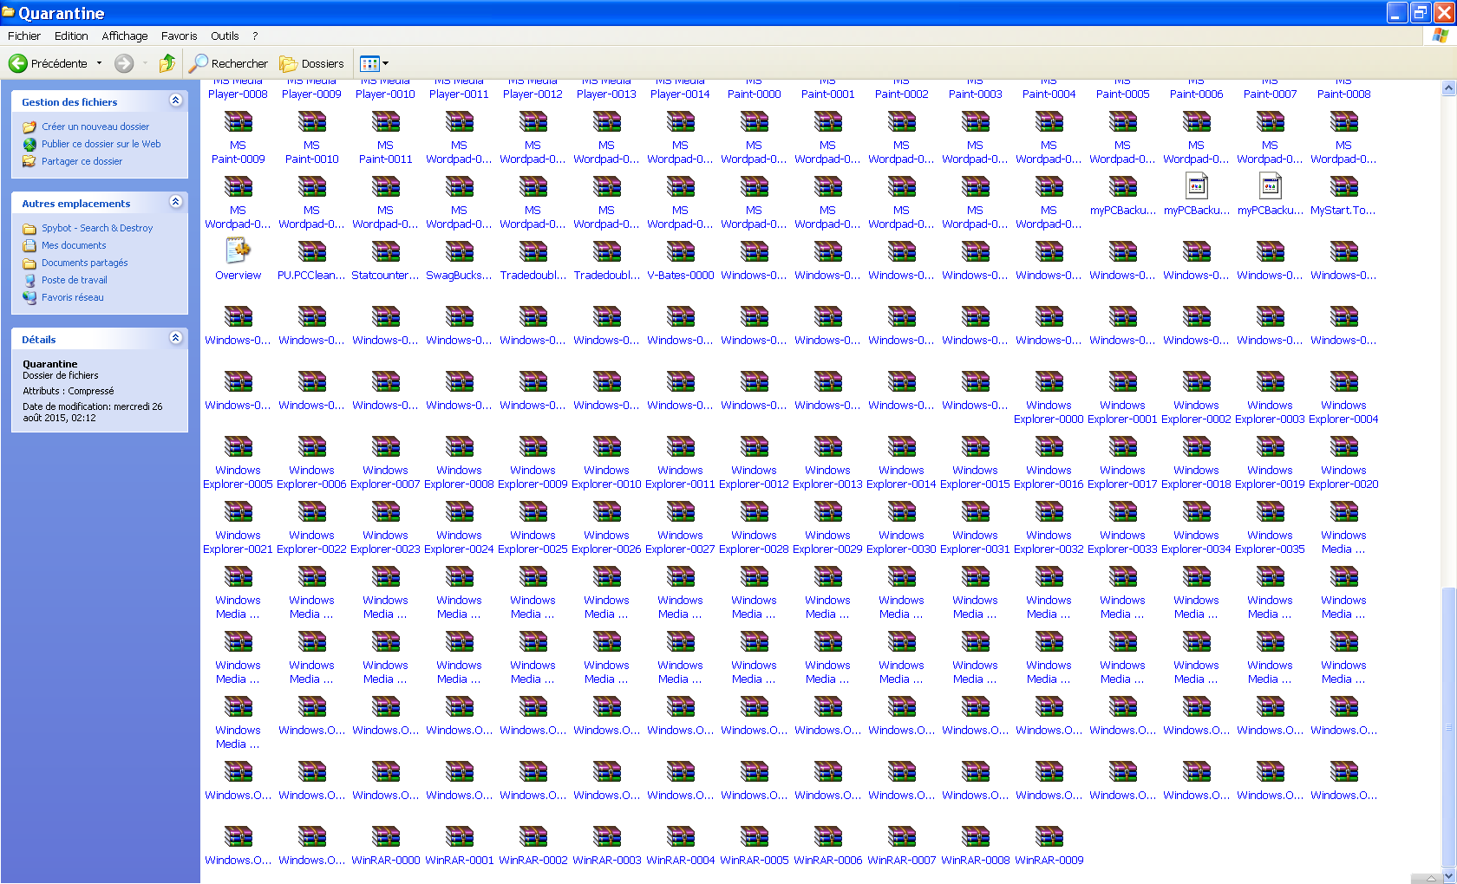Click Publier ce dossier sur le Web

tap(101, 144)
